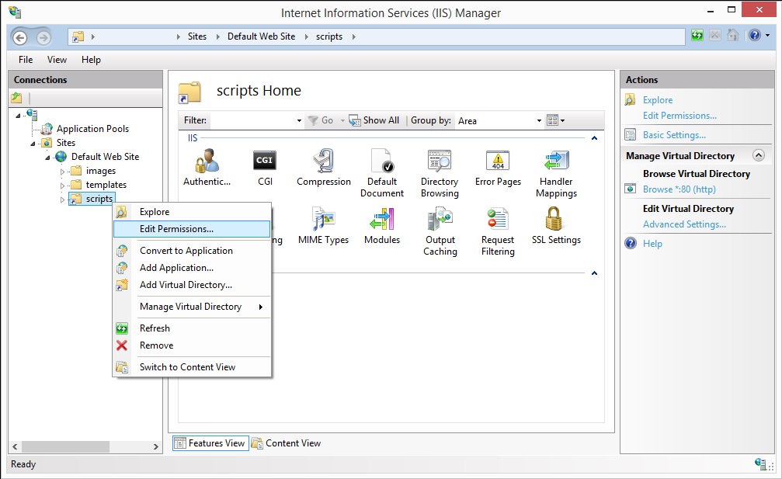Open the SSL Settings feature
This screenshot has height=479, width=782.
(x=556, y=226)
